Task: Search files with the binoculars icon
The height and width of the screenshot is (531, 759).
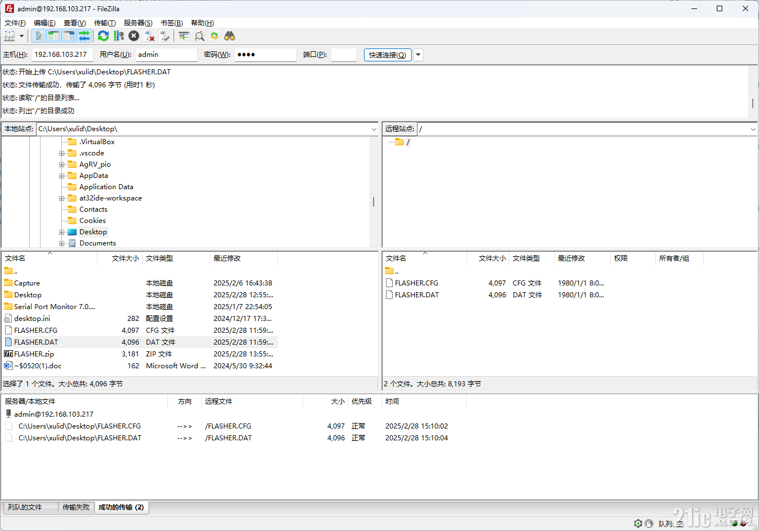Action: (x=229, y=36)
